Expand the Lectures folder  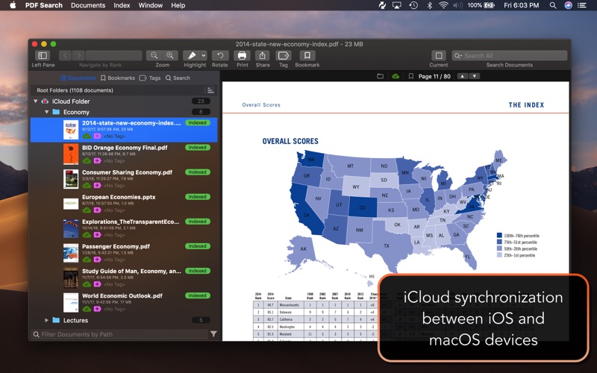click(46, 321)
